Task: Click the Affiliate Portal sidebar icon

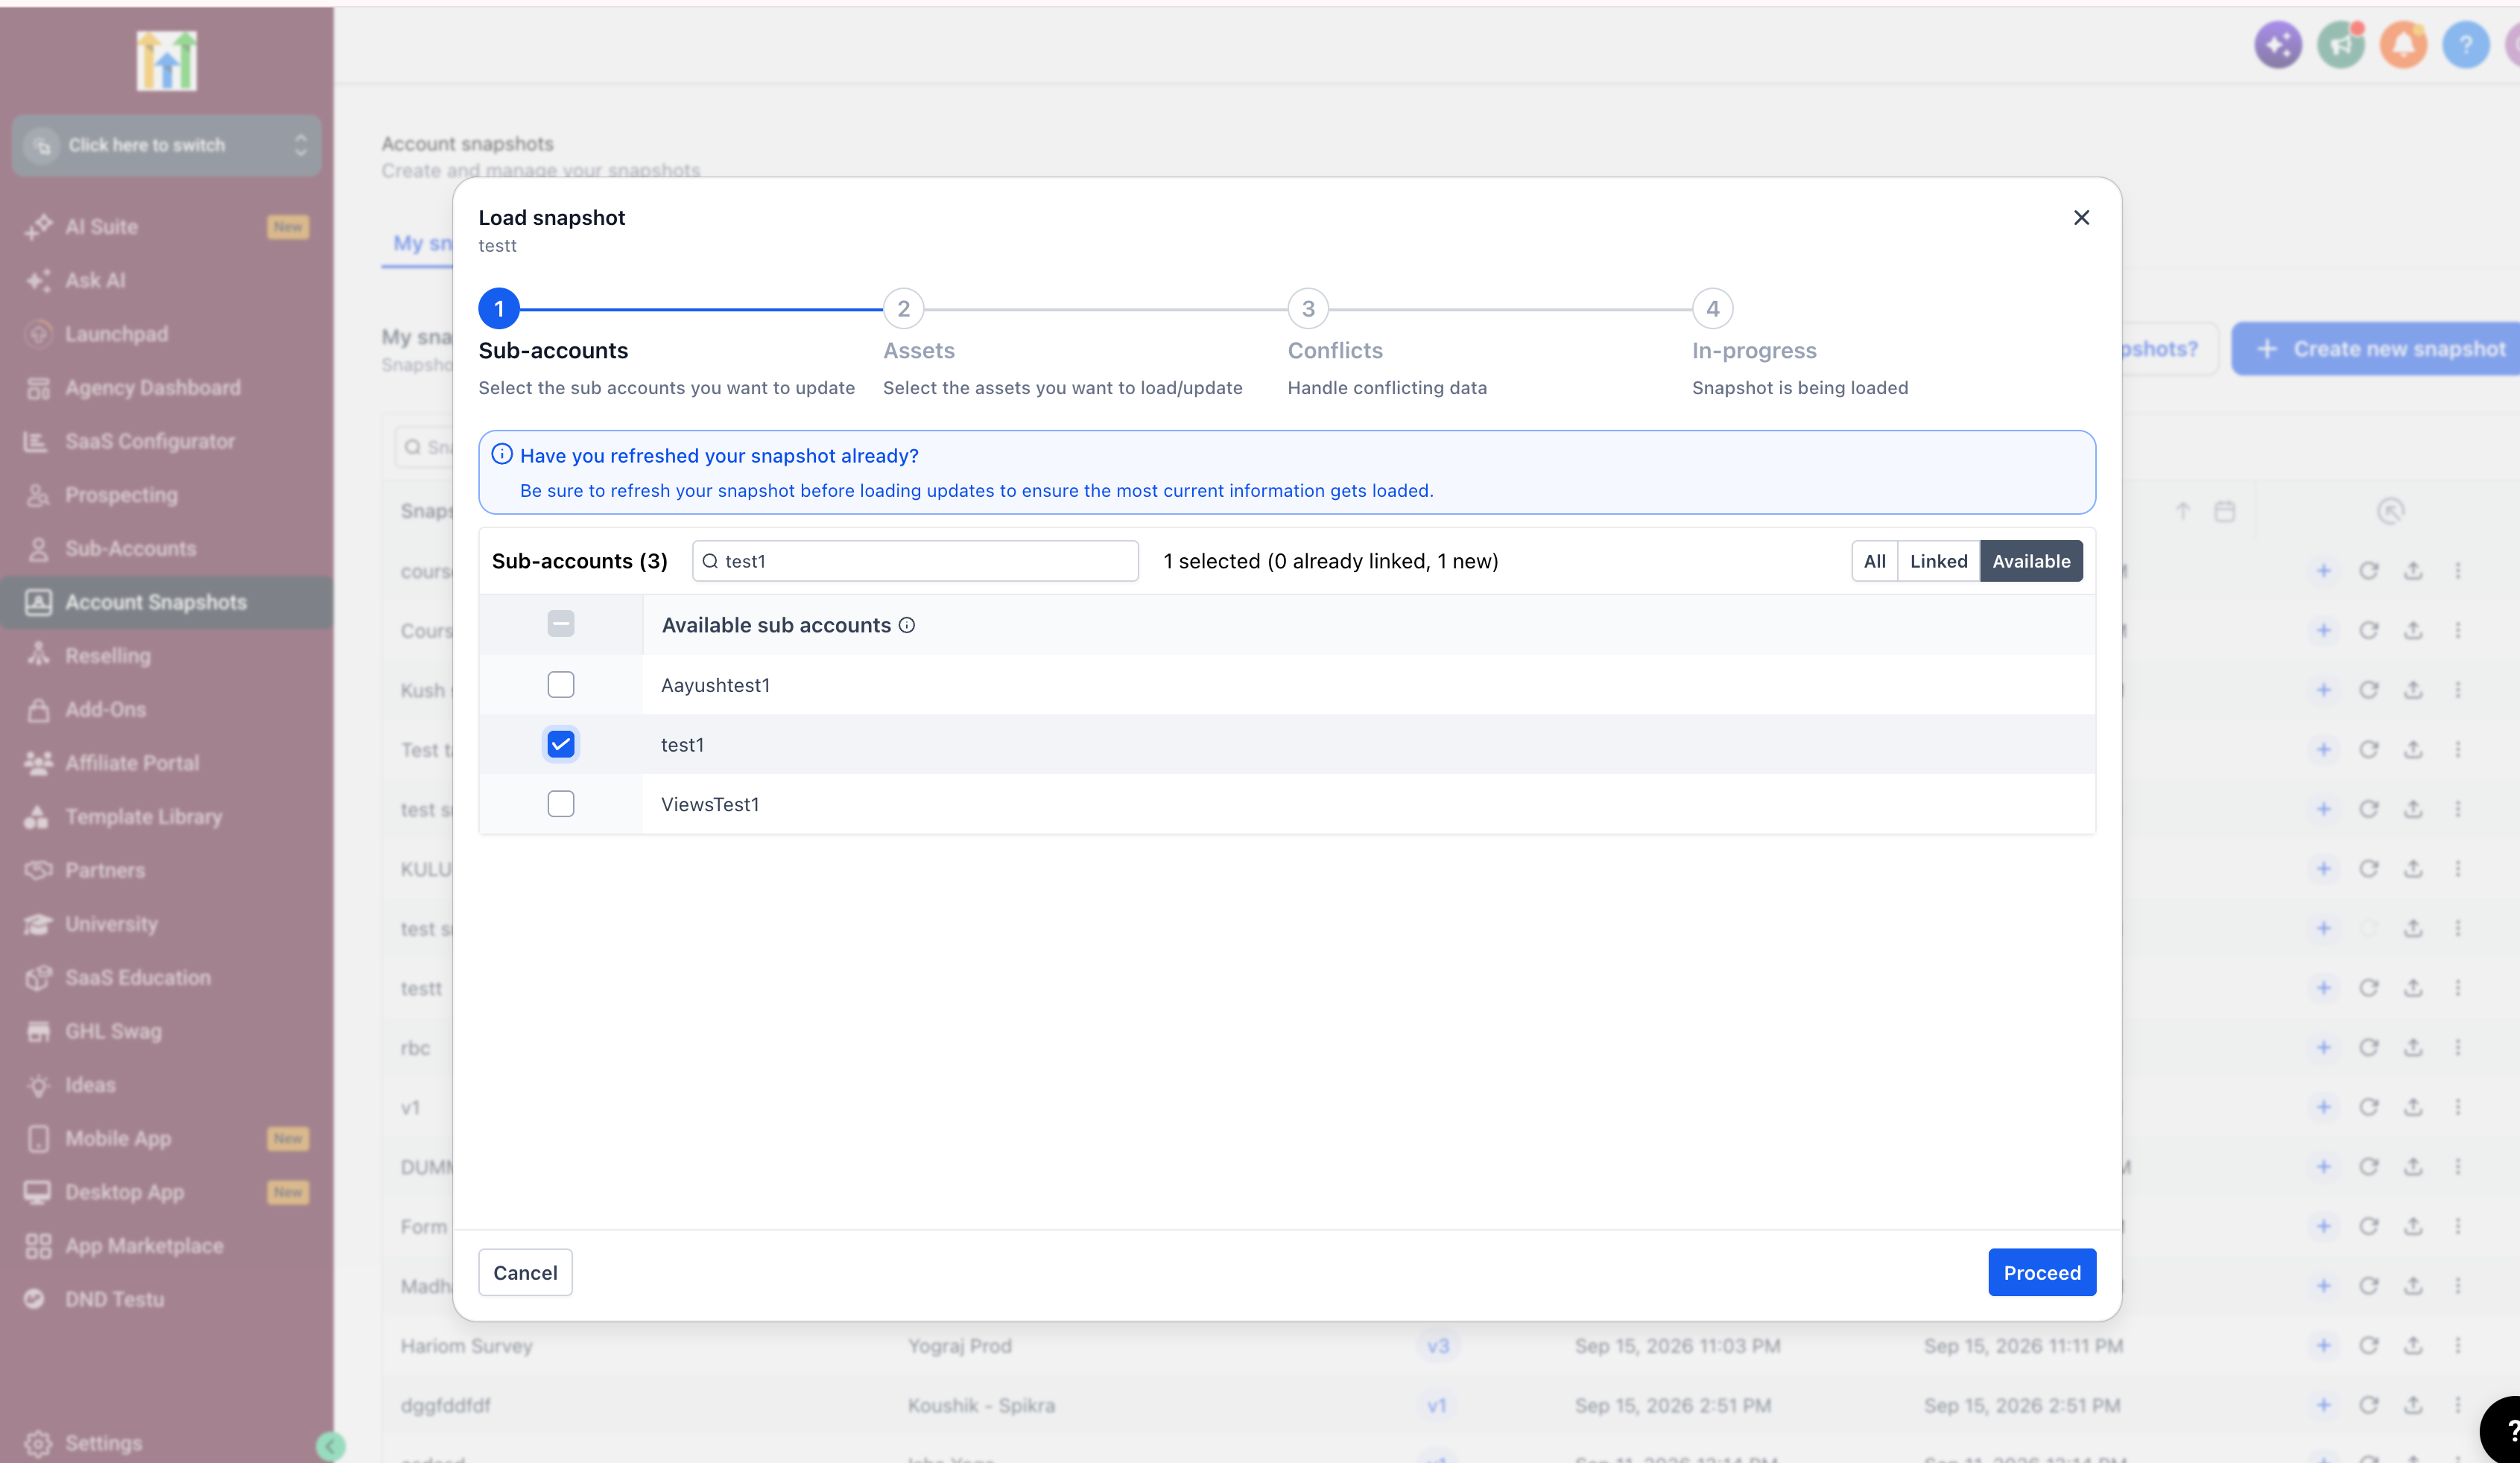Action: [x=38, y=763]
